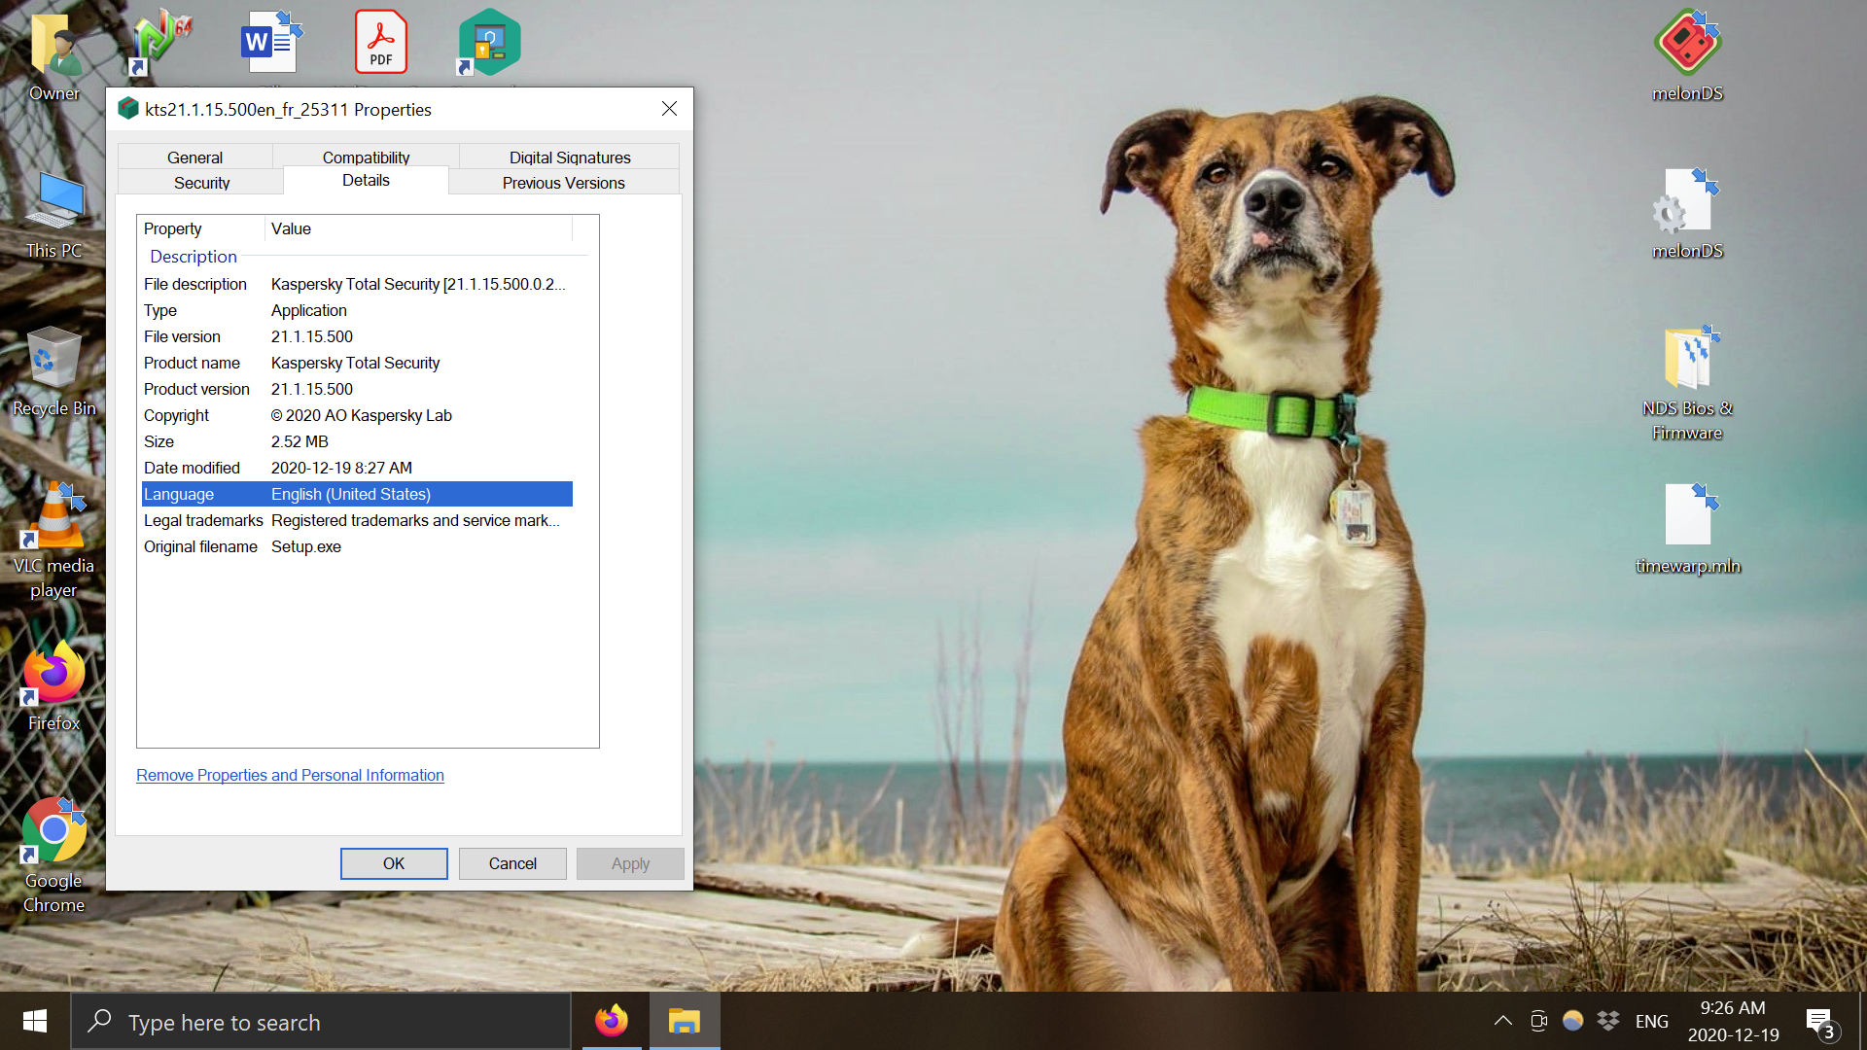
Task: Open the Previous Versions tab
Action: pos(563,183)
